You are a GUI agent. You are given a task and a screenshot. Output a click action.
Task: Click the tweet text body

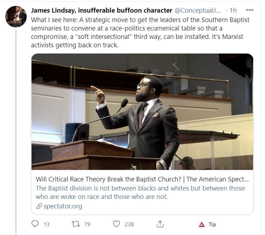coord(140,33)
